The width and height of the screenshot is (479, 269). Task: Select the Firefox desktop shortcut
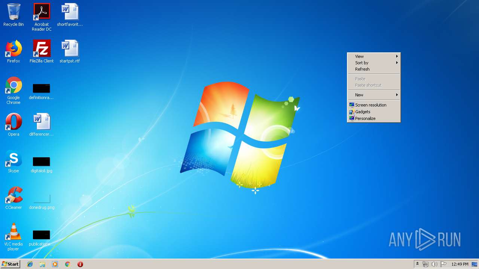[x=13, y=52]
